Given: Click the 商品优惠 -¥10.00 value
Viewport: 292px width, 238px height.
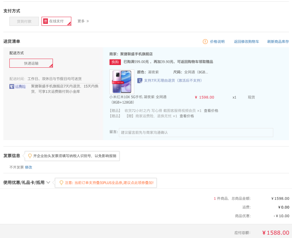Looking at the screenshot, I should click(281, 216).
